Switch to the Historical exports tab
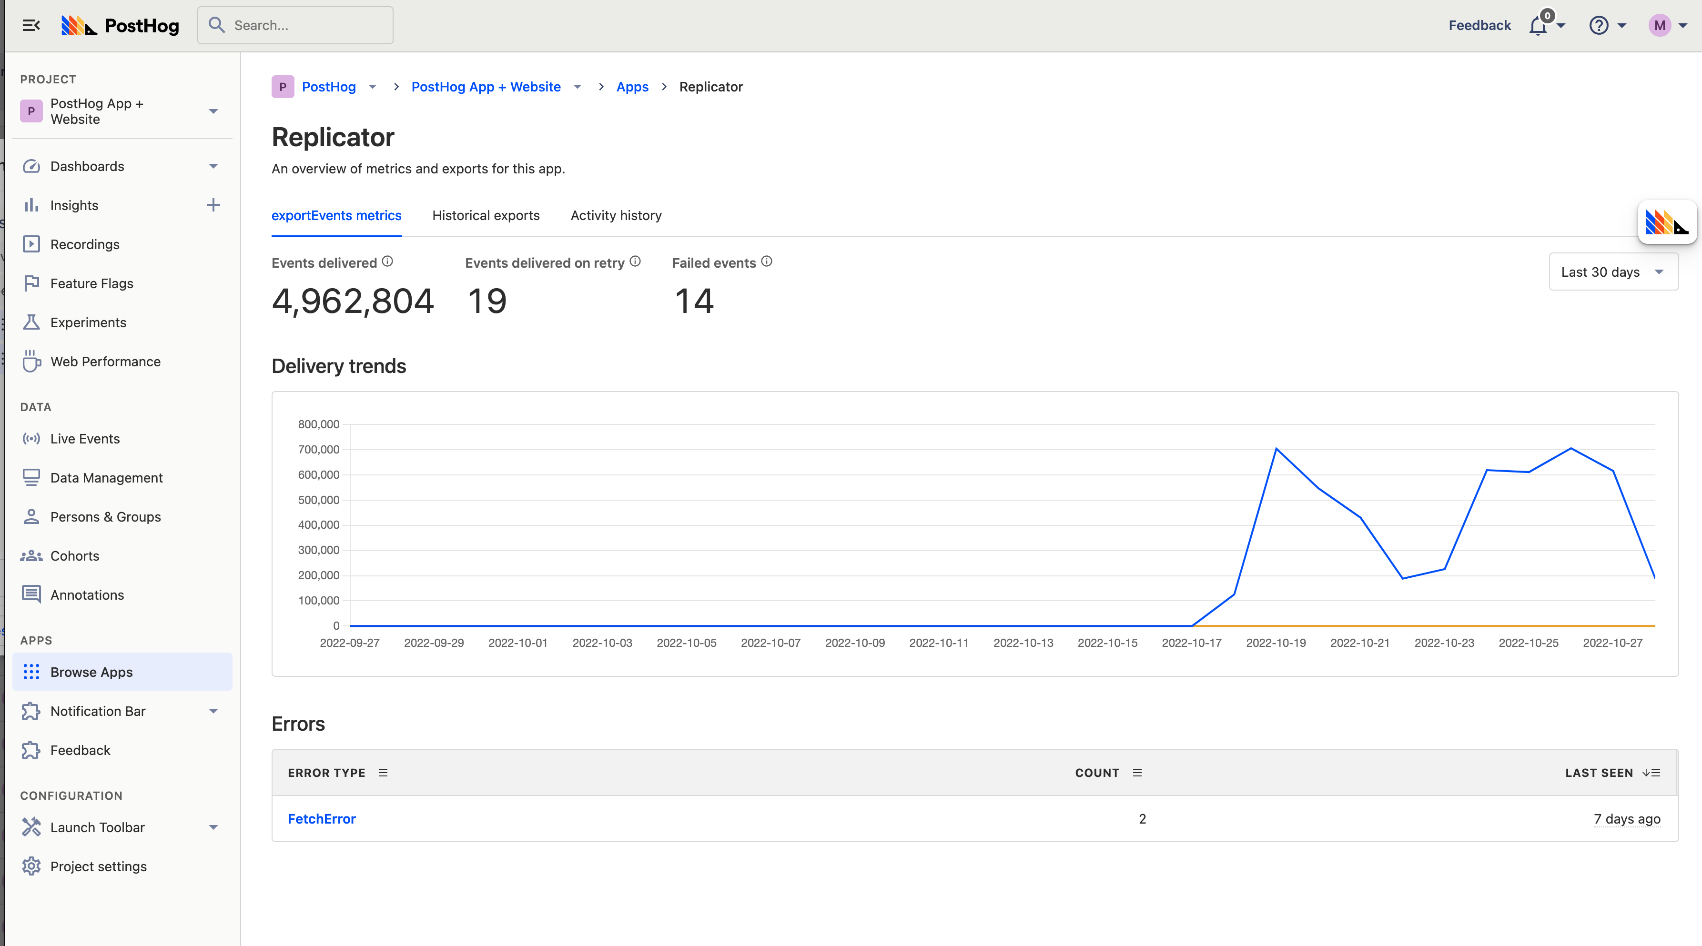 tap(486, 215)
